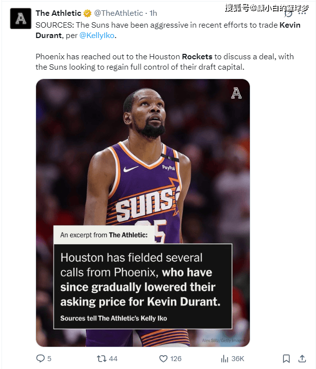Open the three-dot more options menu
316x369 pixels.
point(302,13)
